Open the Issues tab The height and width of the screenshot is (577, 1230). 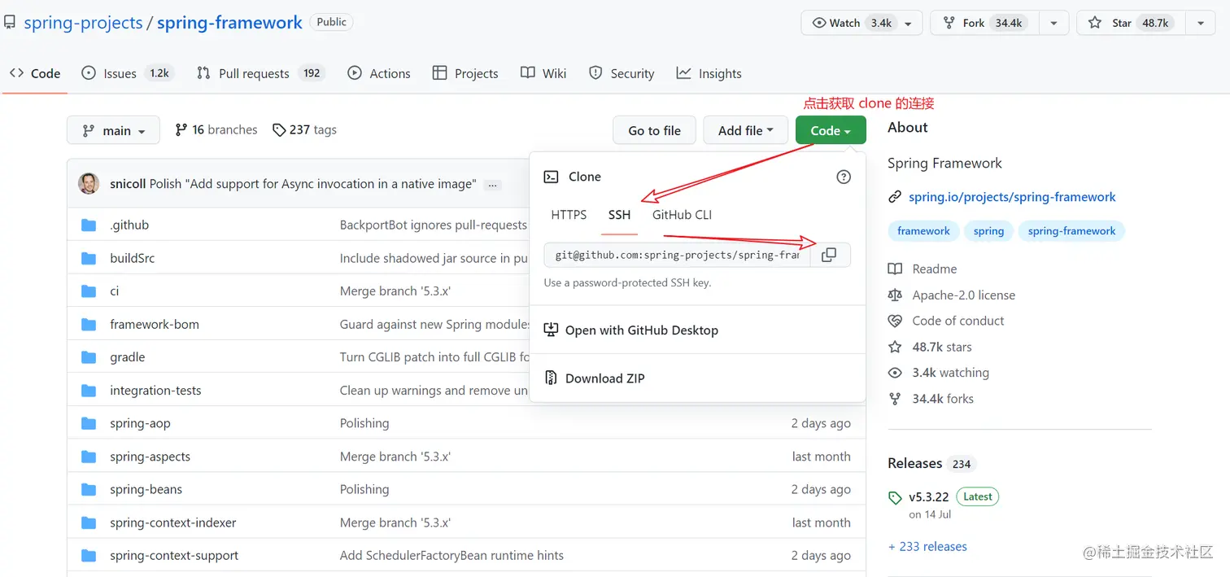coord(128,73)
